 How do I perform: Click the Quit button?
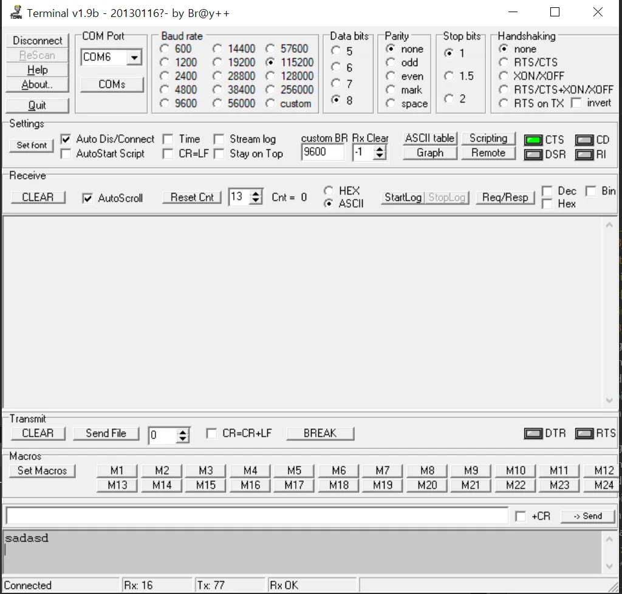pyautogui.click(x=37, y=106)
